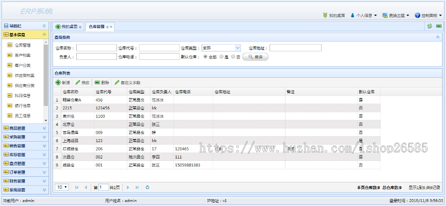446x206 pixels.
Task: Expand 系统设置 section
Action: click(x=44, y=190)
